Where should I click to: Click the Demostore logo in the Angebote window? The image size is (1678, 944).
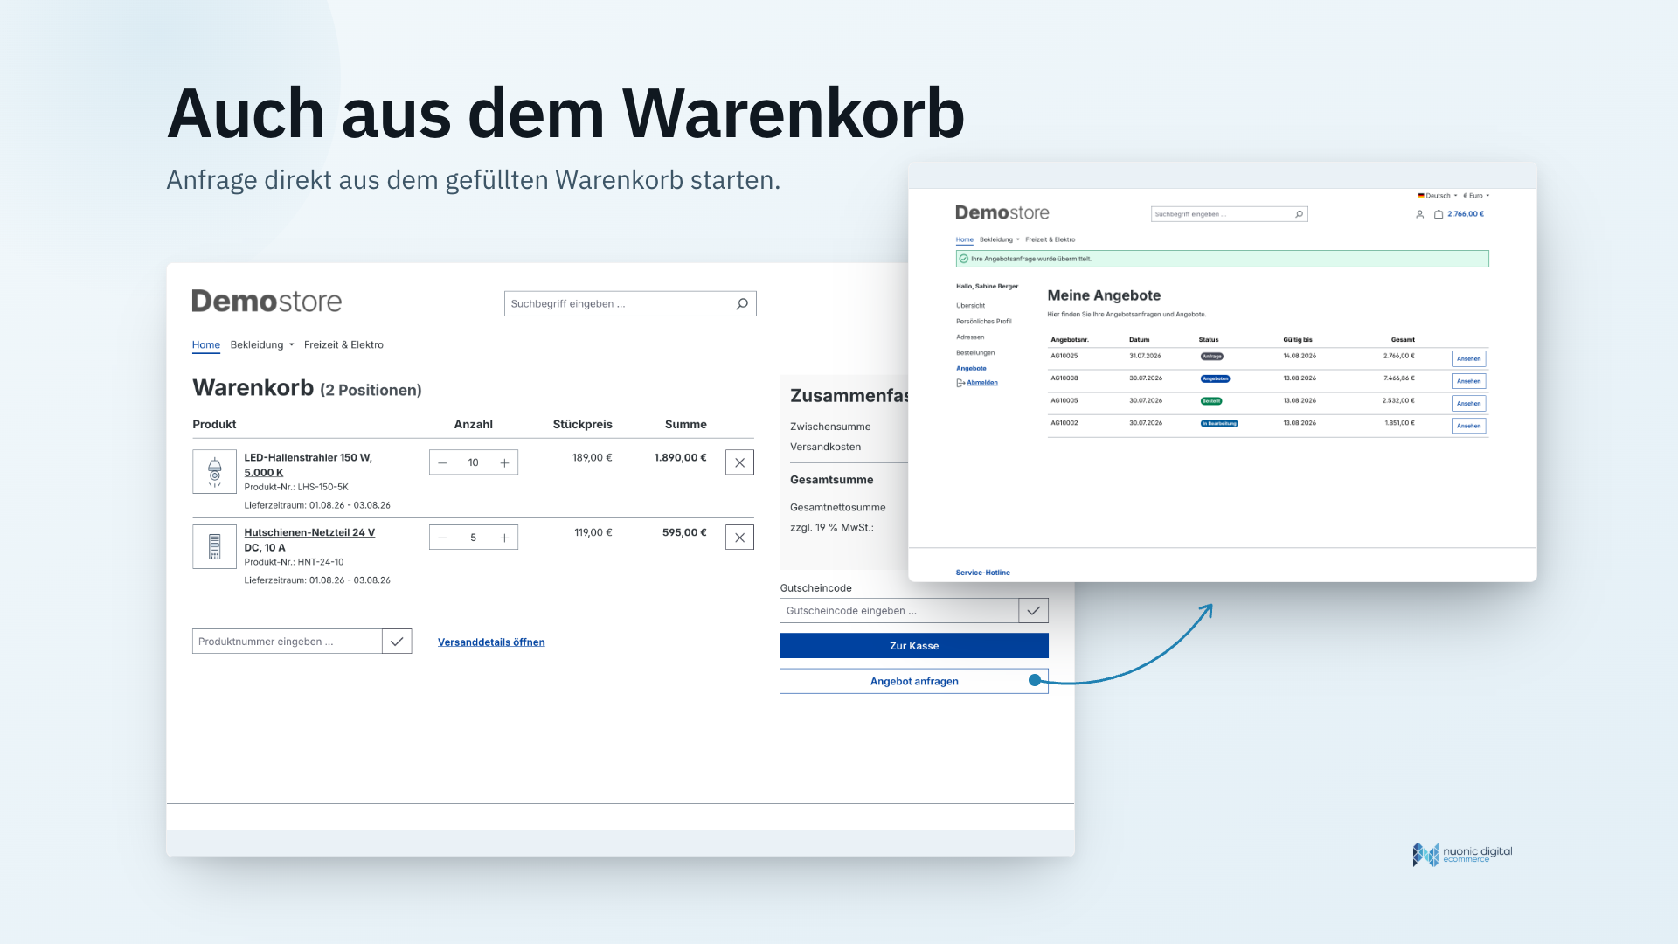click(x=1002, y=212)
